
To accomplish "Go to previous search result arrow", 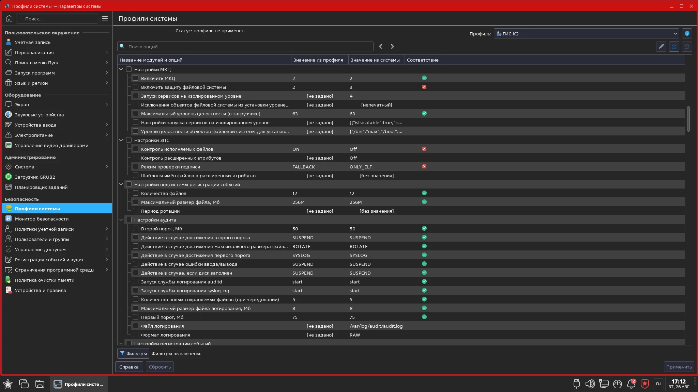I will click(381, 47).
